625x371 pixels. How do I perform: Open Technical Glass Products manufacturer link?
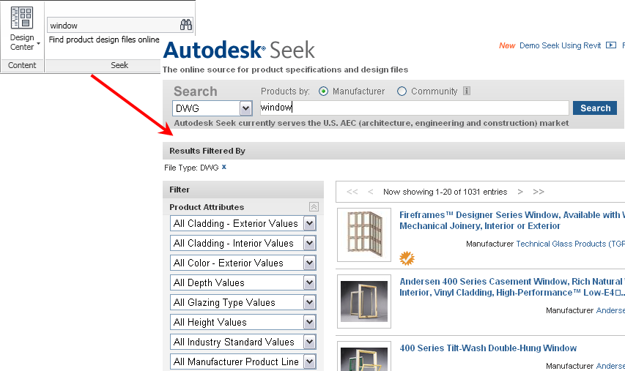click(x=570, y=244)
